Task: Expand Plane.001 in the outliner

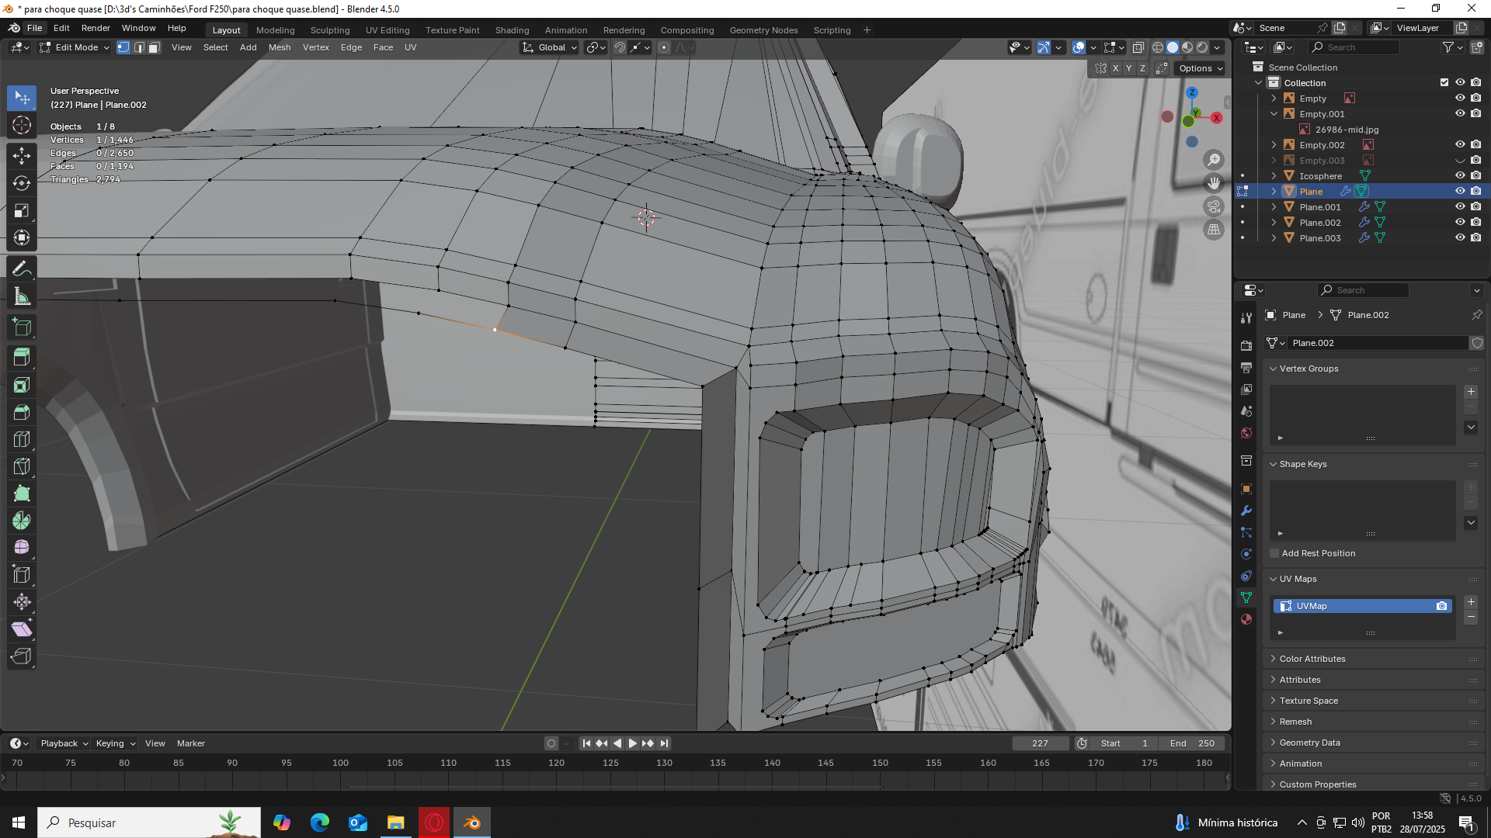Action: 1274,207
